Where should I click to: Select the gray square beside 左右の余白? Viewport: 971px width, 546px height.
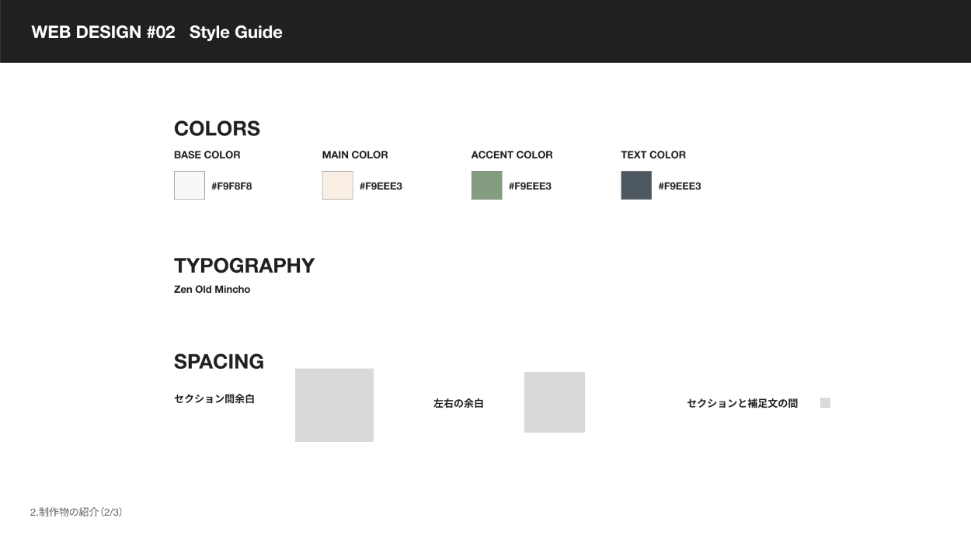pos(555,402)
